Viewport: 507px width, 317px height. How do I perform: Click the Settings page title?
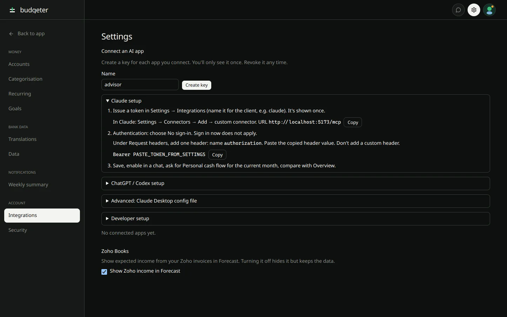point(117,37)
